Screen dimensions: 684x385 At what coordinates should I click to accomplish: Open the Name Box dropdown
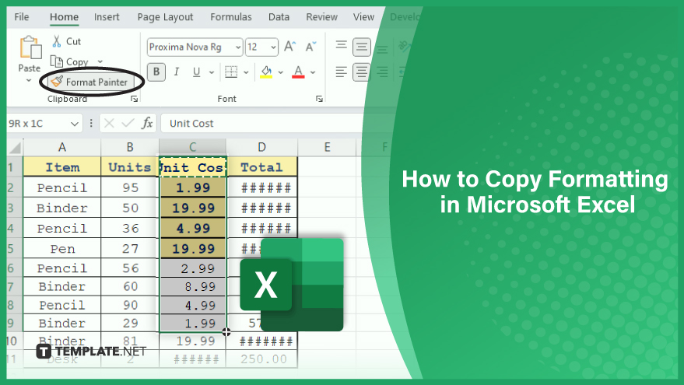tap(74, 124)
